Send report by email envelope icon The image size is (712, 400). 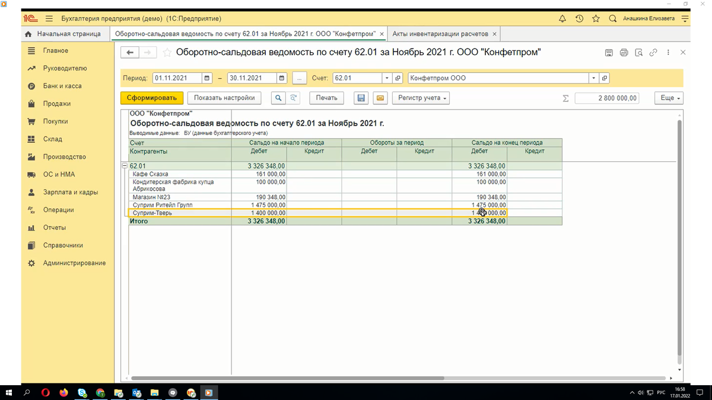(380, 98)
